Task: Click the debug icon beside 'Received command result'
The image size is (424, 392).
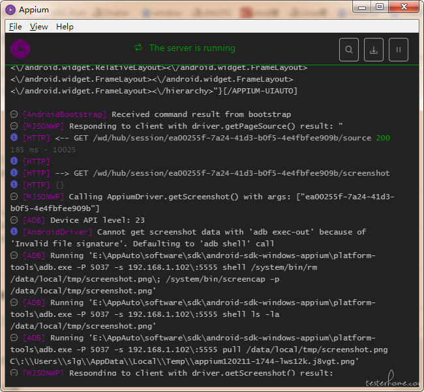Action: coord(14,114)
